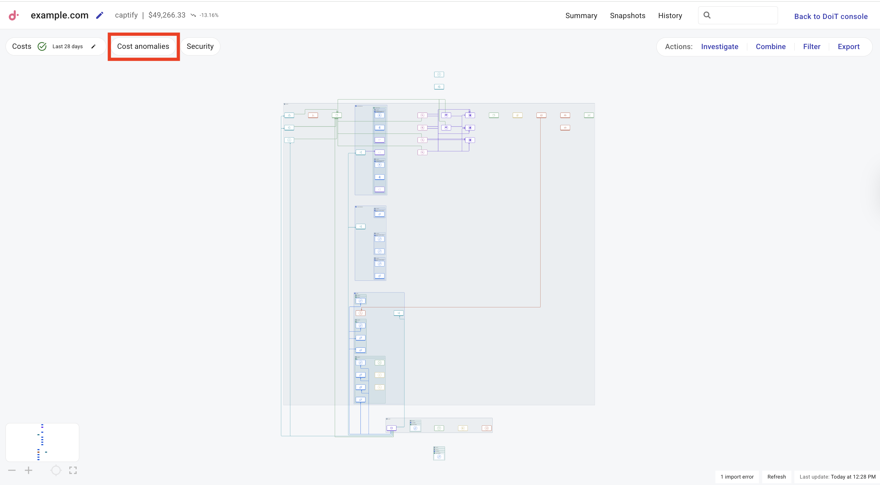Recenter the diagram with the crosshair icon
The width and height of the screenshot is (880, 485).
click(x=56, y=470)
